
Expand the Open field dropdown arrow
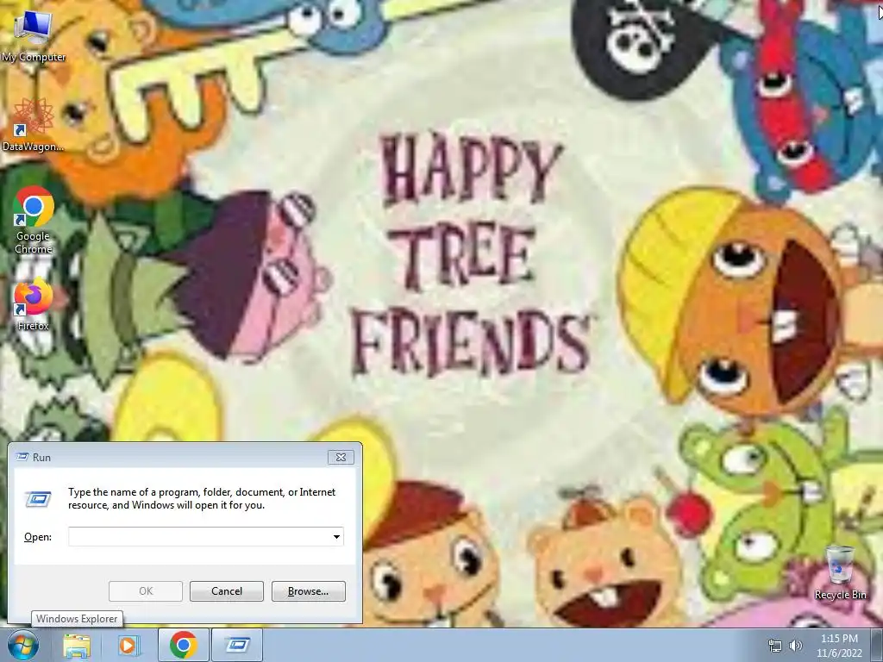pos(336,536)
